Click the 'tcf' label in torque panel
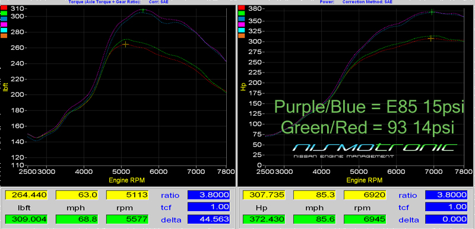Image resolution: width=475 pixels, height=229 pixels. coord(167,208)
